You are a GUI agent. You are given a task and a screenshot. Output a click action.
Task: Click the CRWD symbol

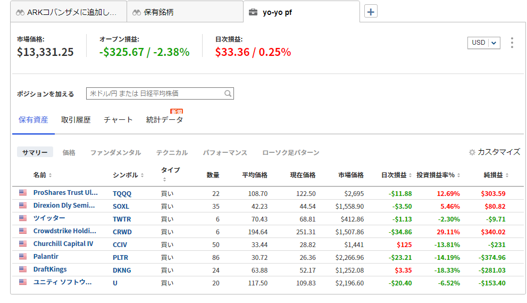click(122, 232)
